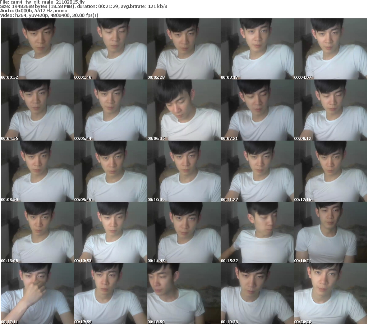The height and width of the screenshot is (324, 368).
Task: Click the thumbnail at timestamp 00:17:11
Action: click(x=37, y=293)
